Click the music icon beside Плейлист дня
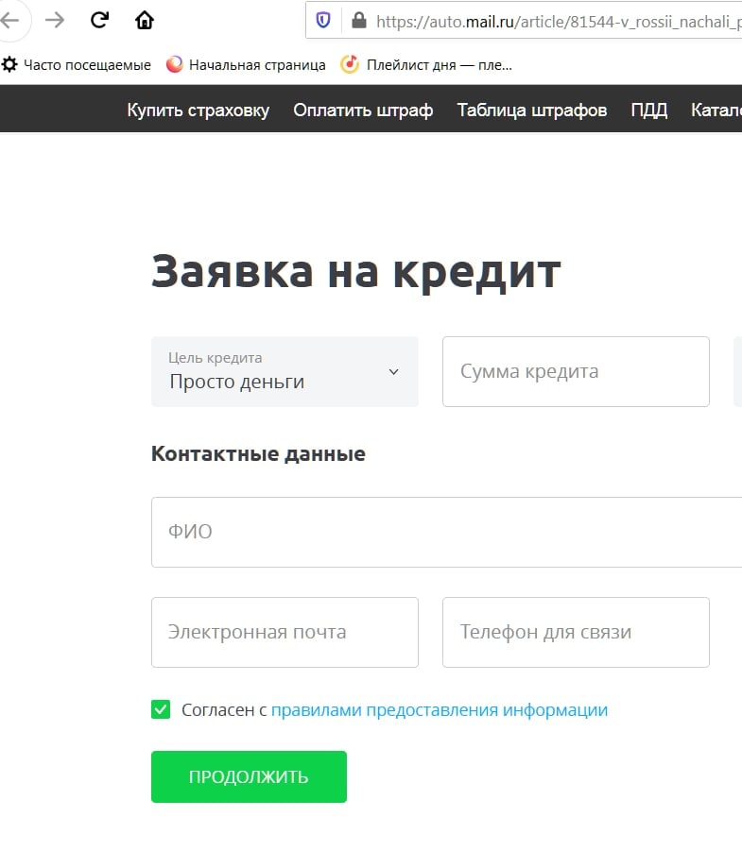Screen dimensions: 742x868 (350, 64)
